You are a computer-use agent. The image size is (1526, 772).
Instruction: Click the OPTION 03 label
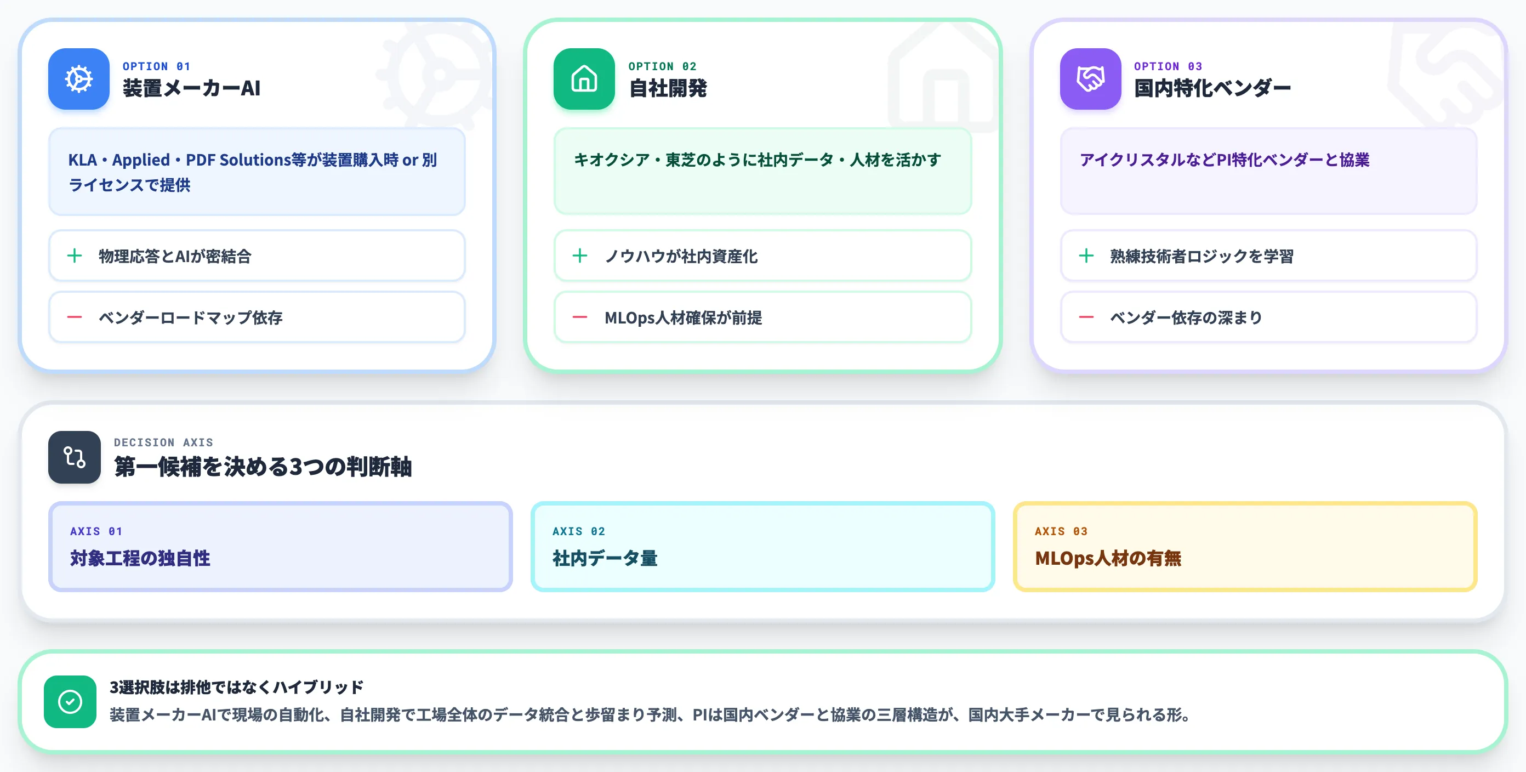pyautogui.click(x=1168, y=66)
